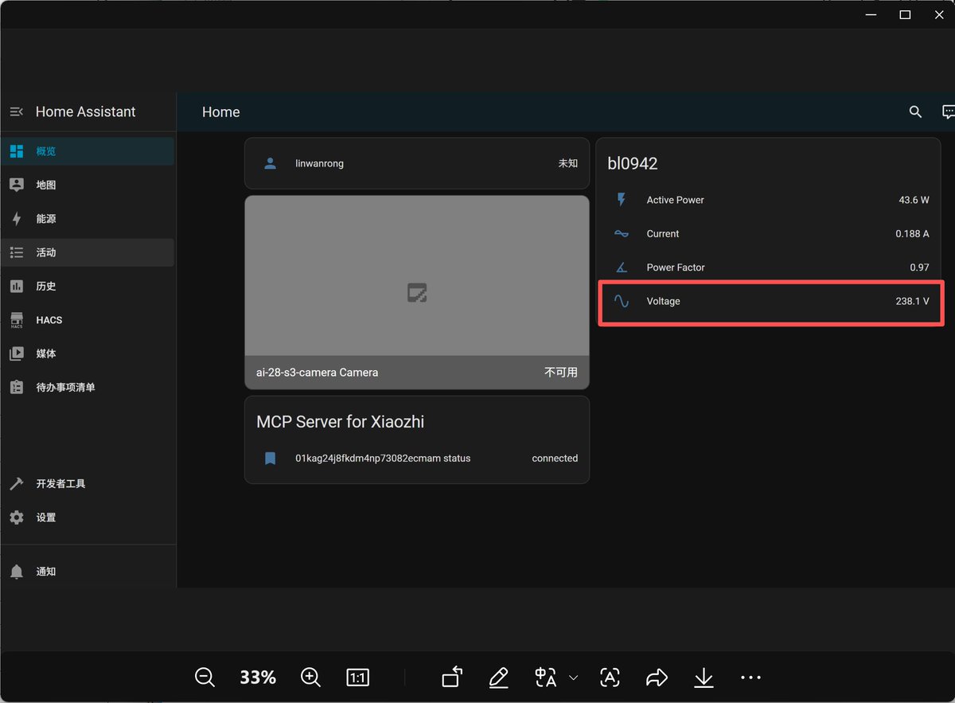Image resolution: width=955 pixels, height=703 pixels.
Task: Select the 1:1 actual size icon
Action: point(358,678)
